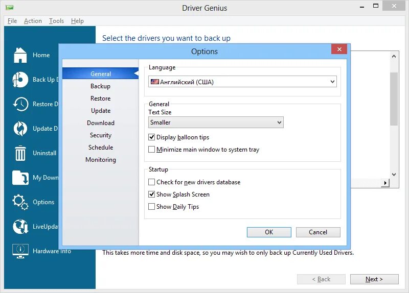
Task: Open the File menu
Action: (x=12, y=21)
